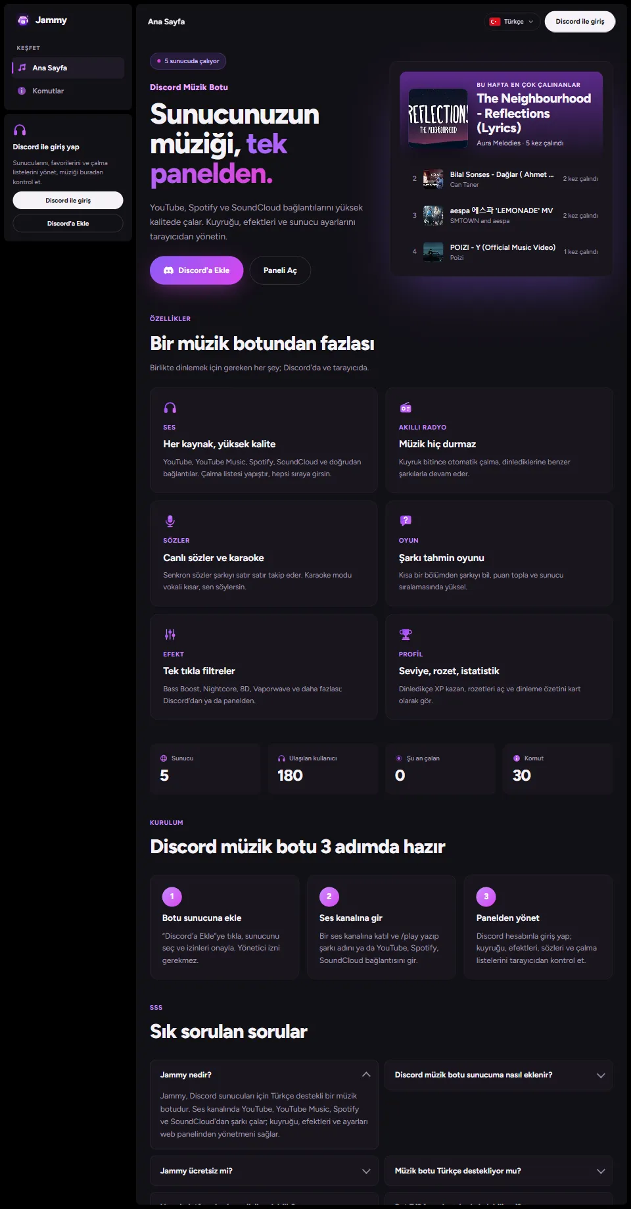Click Bilal Sonses - Dağlar track thumbnail
The height and width of the screenshot is (1209, 631).
click(433, 179)
